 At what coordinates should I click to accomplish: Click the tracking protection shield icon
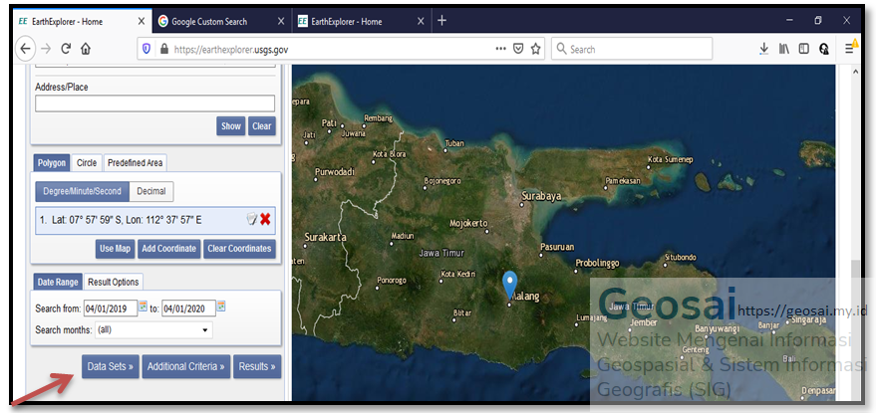146,49
